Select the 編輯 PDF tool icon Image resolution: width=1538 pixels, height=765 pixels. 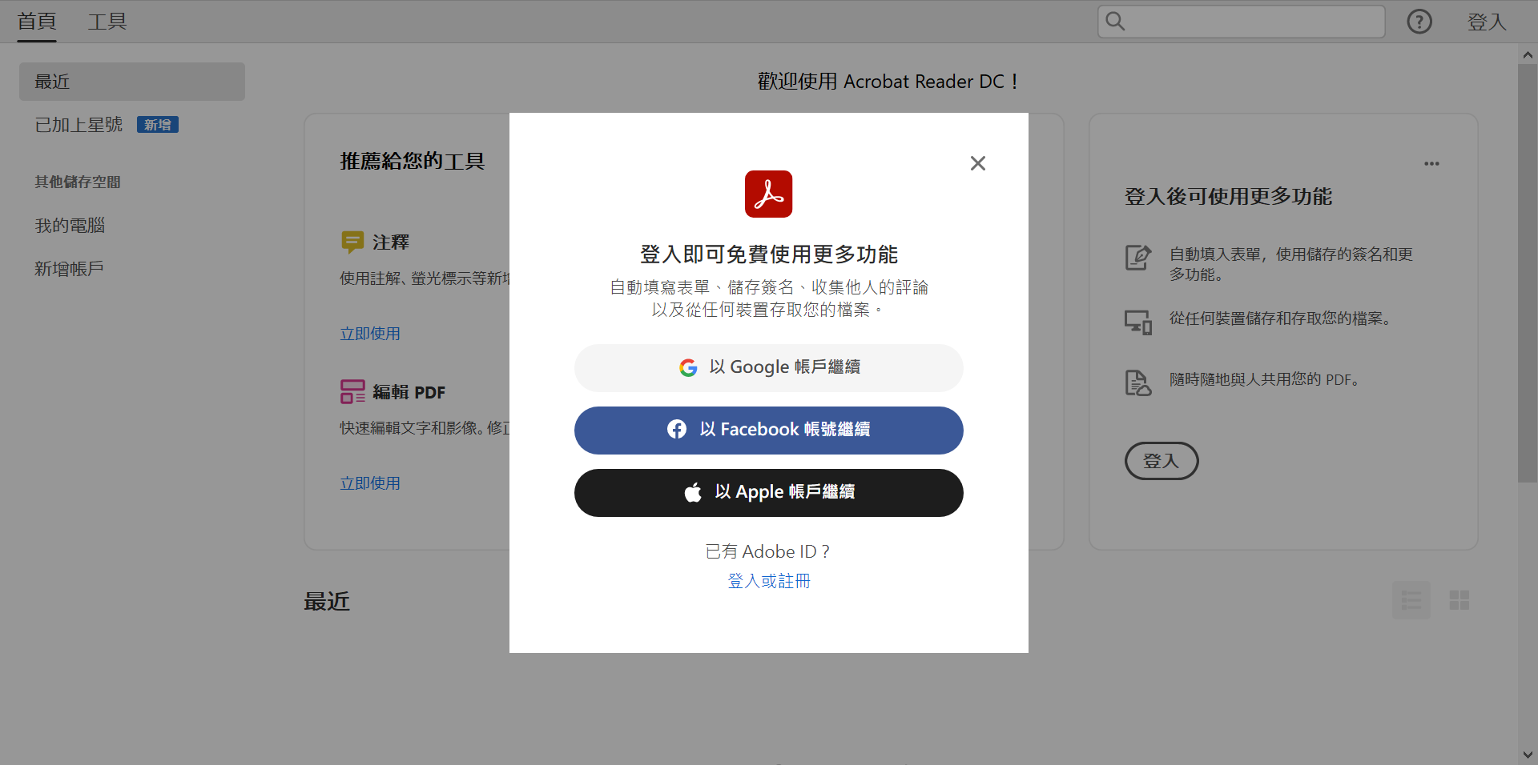tap(352, 391)
